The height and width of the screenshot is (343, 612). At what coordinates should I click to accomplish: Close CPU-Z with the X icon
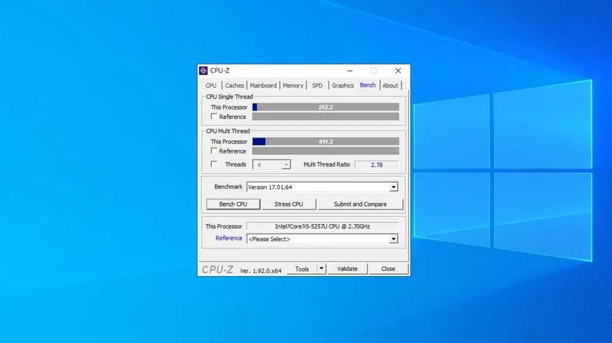(397, 70)
